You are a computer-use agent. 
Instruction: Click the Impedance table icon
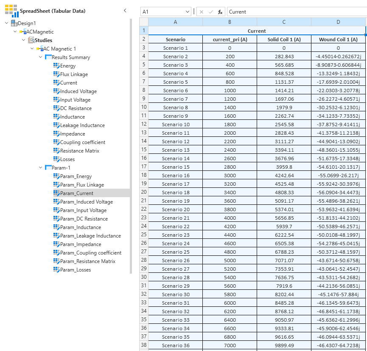(57, 134)
